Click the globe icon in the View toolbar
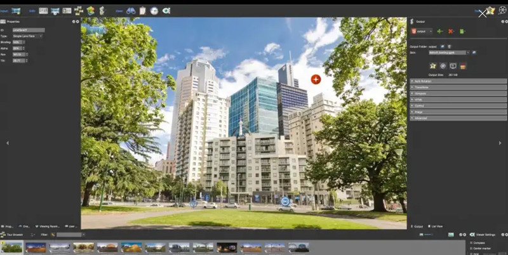 coord(154,11)
